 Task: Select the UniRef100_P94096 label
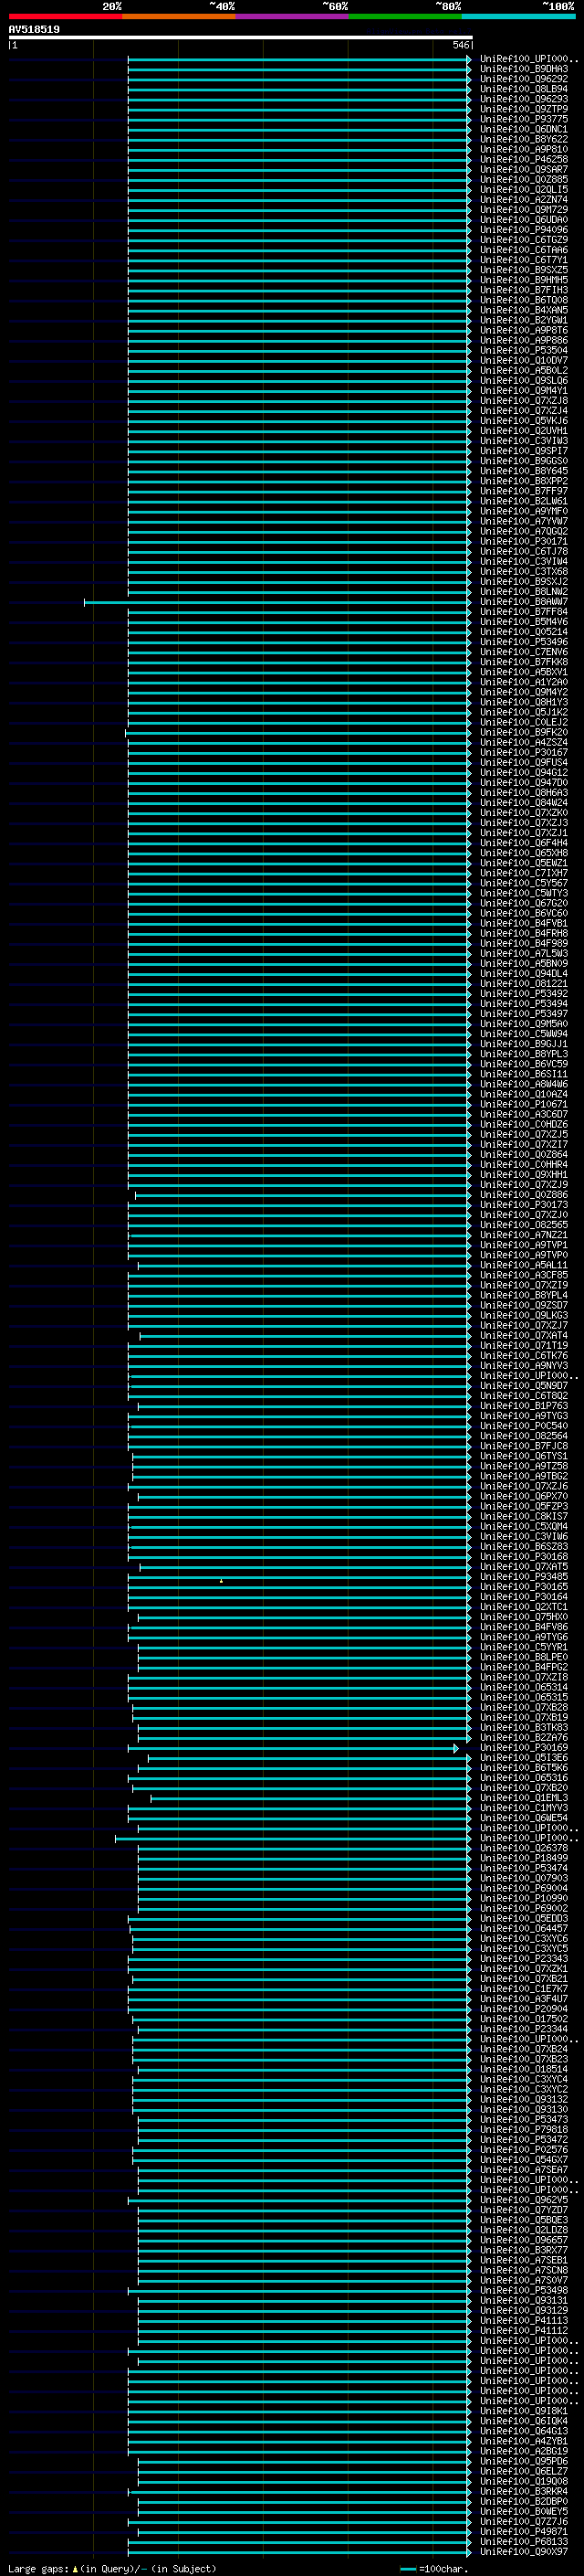pyautogui.click(x=524, y=230)
